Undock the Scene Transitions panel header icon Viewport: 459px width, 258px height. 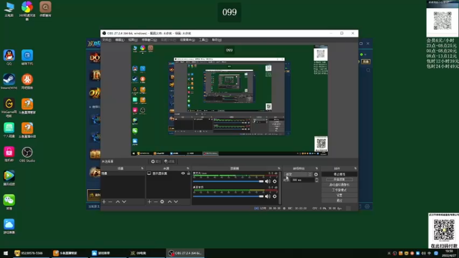tap(317, 169)
